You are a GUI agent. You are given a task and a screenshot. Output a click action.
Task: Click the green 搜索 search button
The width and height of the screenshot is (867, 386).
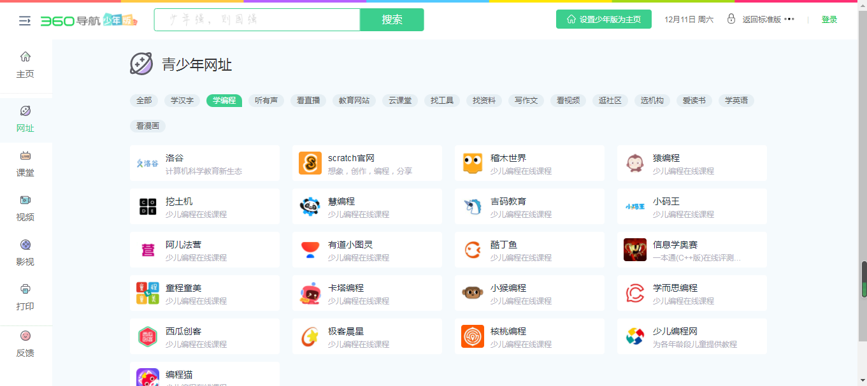click(392, 20)
